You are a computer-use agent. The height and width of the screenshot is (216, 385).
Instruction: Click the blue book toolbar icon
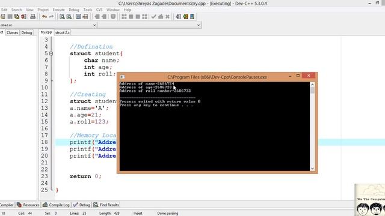tap(192, 17)
